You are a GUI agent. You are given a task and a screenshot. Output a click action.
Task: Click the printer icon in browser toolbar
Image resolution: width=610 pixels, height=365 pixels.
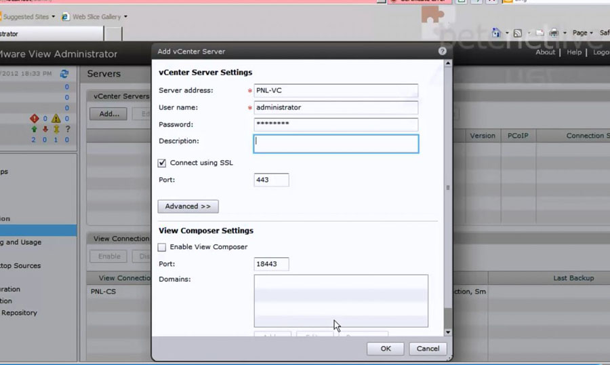554,33
